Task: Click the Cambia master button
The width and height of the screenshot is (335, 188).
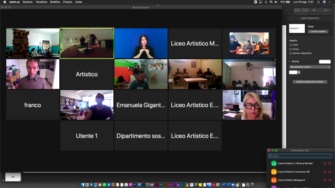Action: 318,31
